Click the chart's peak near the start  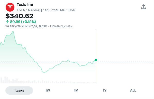[13, 32]
